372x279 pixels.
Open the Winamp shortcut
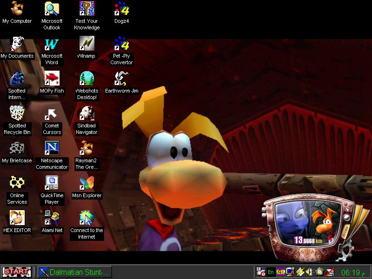86,44
